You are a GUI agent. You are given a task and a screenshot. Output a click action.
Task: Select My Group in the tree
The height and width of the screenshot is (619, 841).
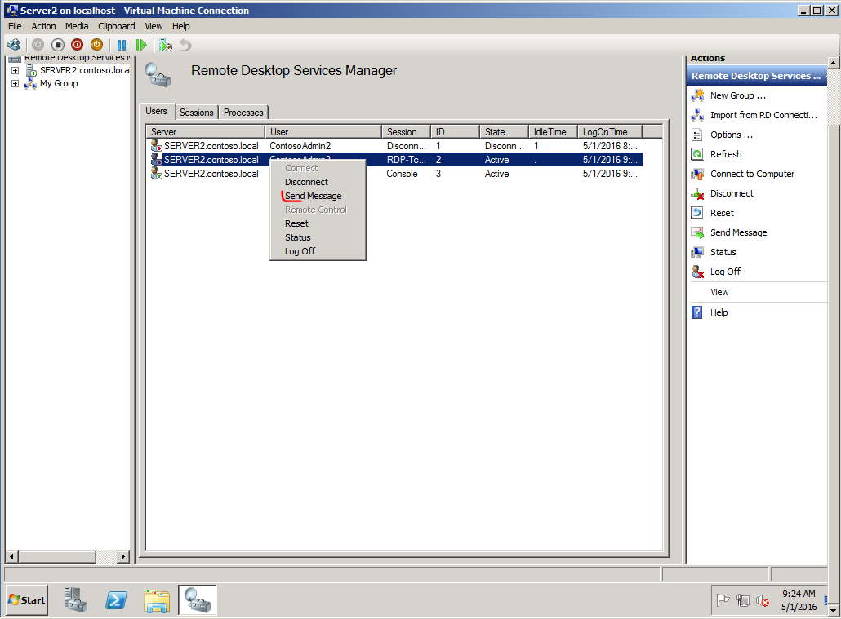click(x=59, y=84)
